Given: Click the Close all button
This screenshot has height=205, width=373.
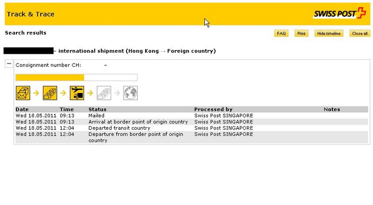Looking at the screenshot, I should 359,34.
